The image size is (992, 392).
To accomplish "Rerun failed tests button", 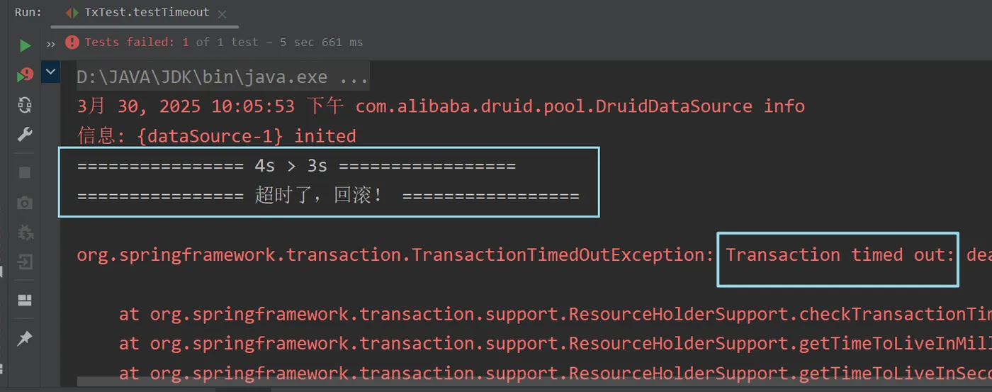I will (25, 74).
